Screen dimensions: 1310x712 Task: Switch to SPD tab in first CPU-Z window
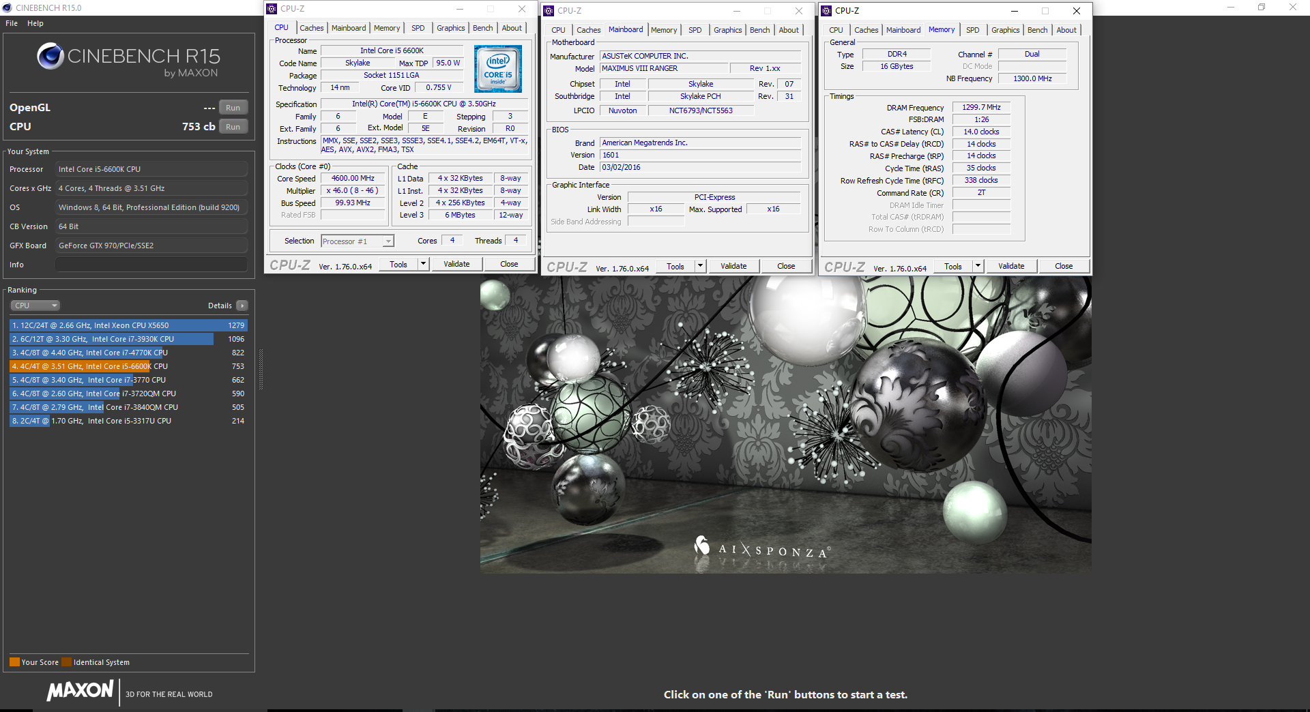pyautogui.click(x=418, y=28)
